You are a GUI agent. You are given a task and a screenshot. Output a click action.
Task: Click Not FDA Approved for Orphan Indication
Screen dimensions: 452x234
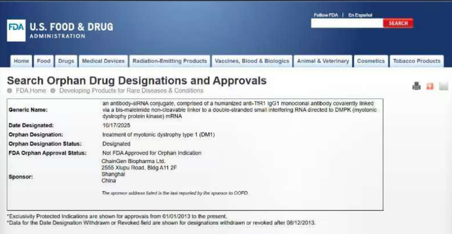(x=152, y=153)
